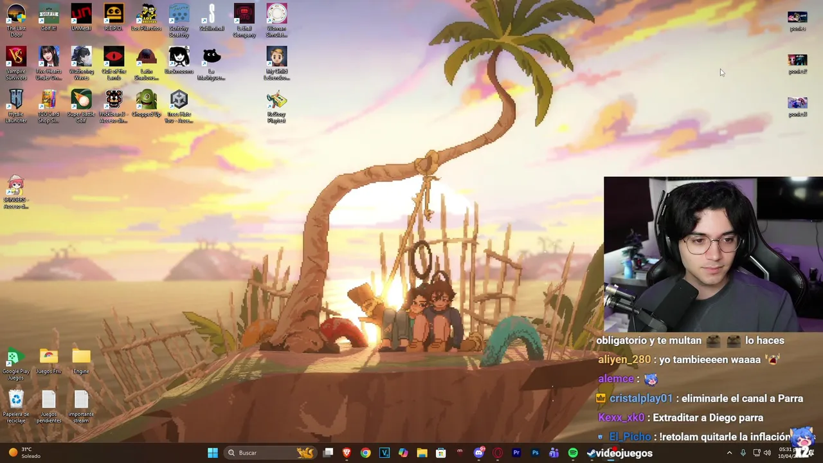Open the Juegos Friv folder

tap(49, 361)
